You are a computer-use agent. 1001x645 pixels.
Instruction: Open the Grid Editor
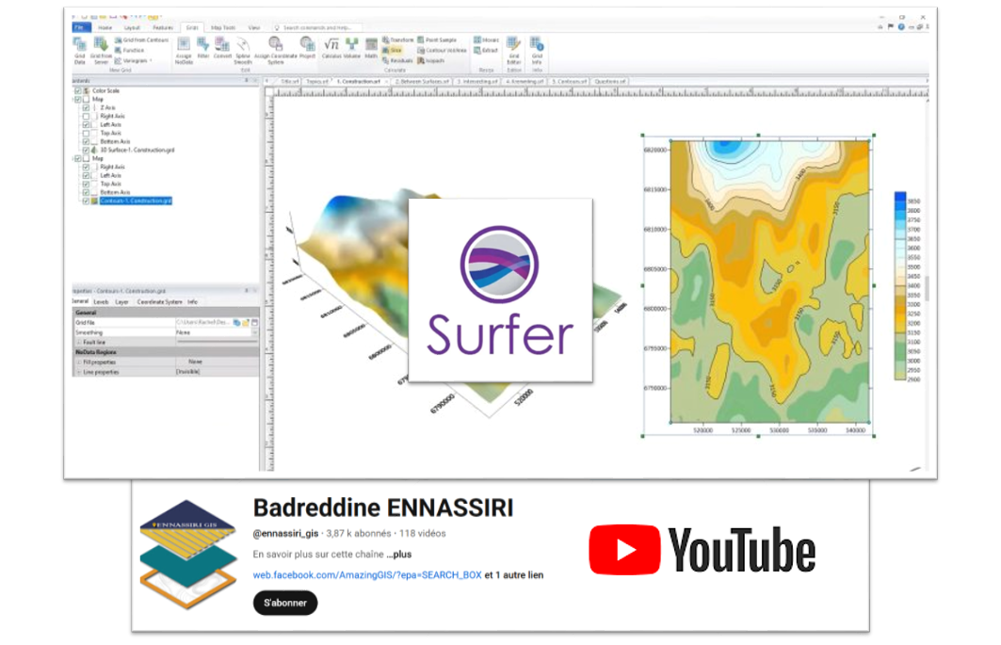514,51
